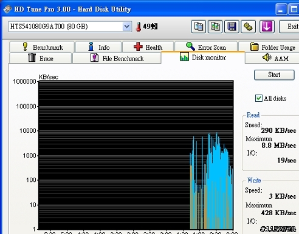Click the write maximum 428 KB/sec value
Viewport: 299px width, 234px height.
(x=278, y=213)
